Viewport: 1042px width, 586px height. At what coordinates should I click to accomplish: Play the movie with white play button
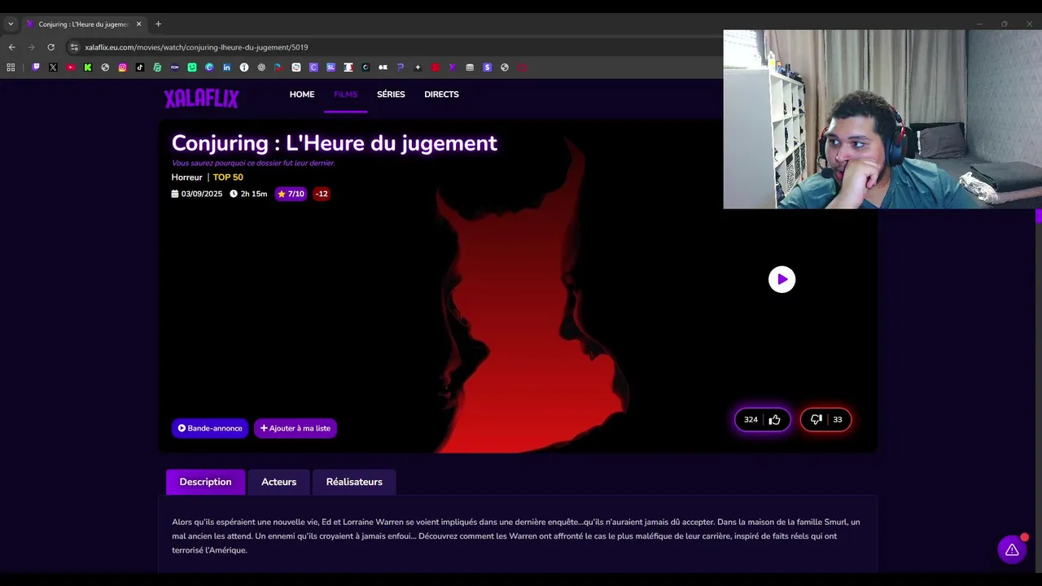[x=781, y=279]
